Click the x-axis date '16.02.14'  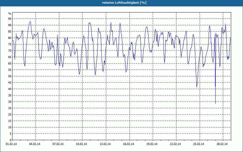[x=128, y=144]
